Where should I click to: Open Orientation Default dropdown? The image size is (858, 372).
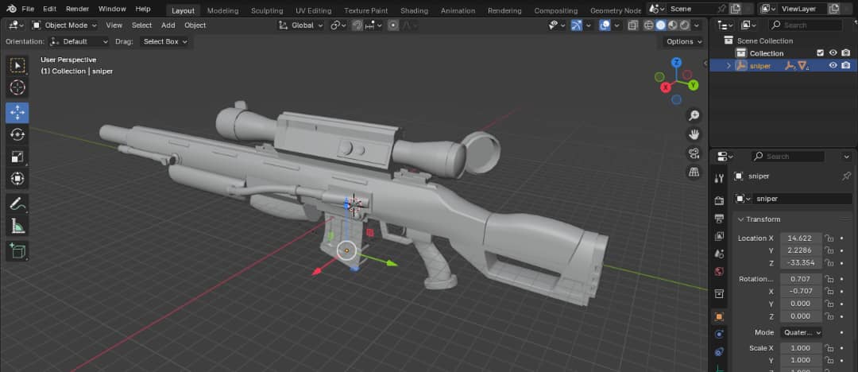[79, 41]
